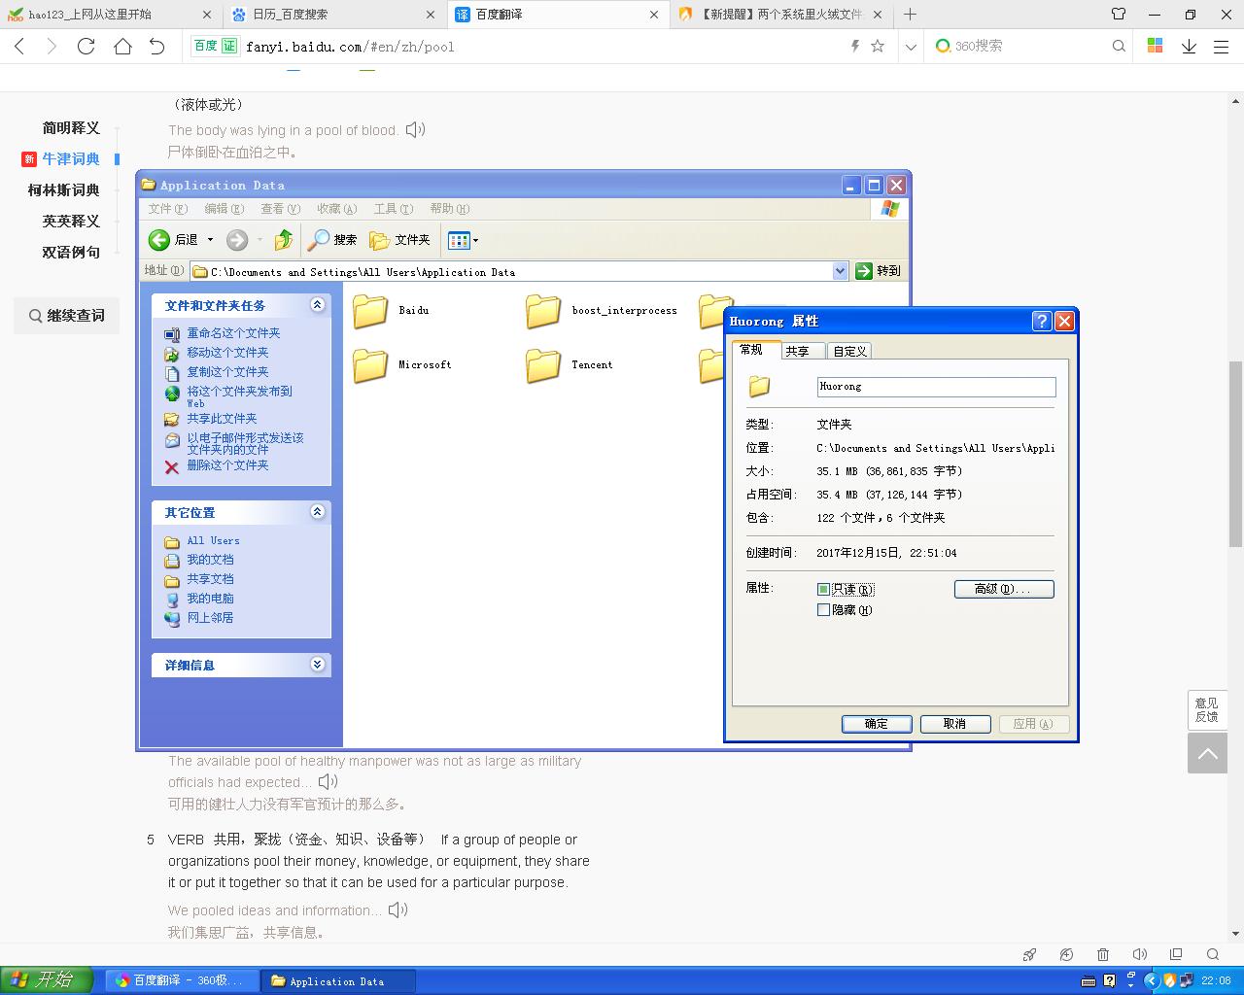This screenshot has width=1244, height=995.
Task: Click the network connection tray icon
Action: click(1187, 980)
